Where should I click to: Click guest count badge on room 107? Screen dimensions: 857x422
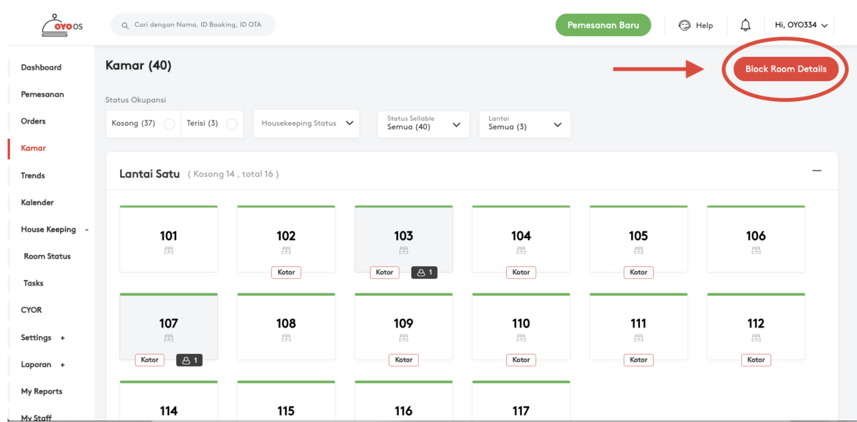coord(190,360)
